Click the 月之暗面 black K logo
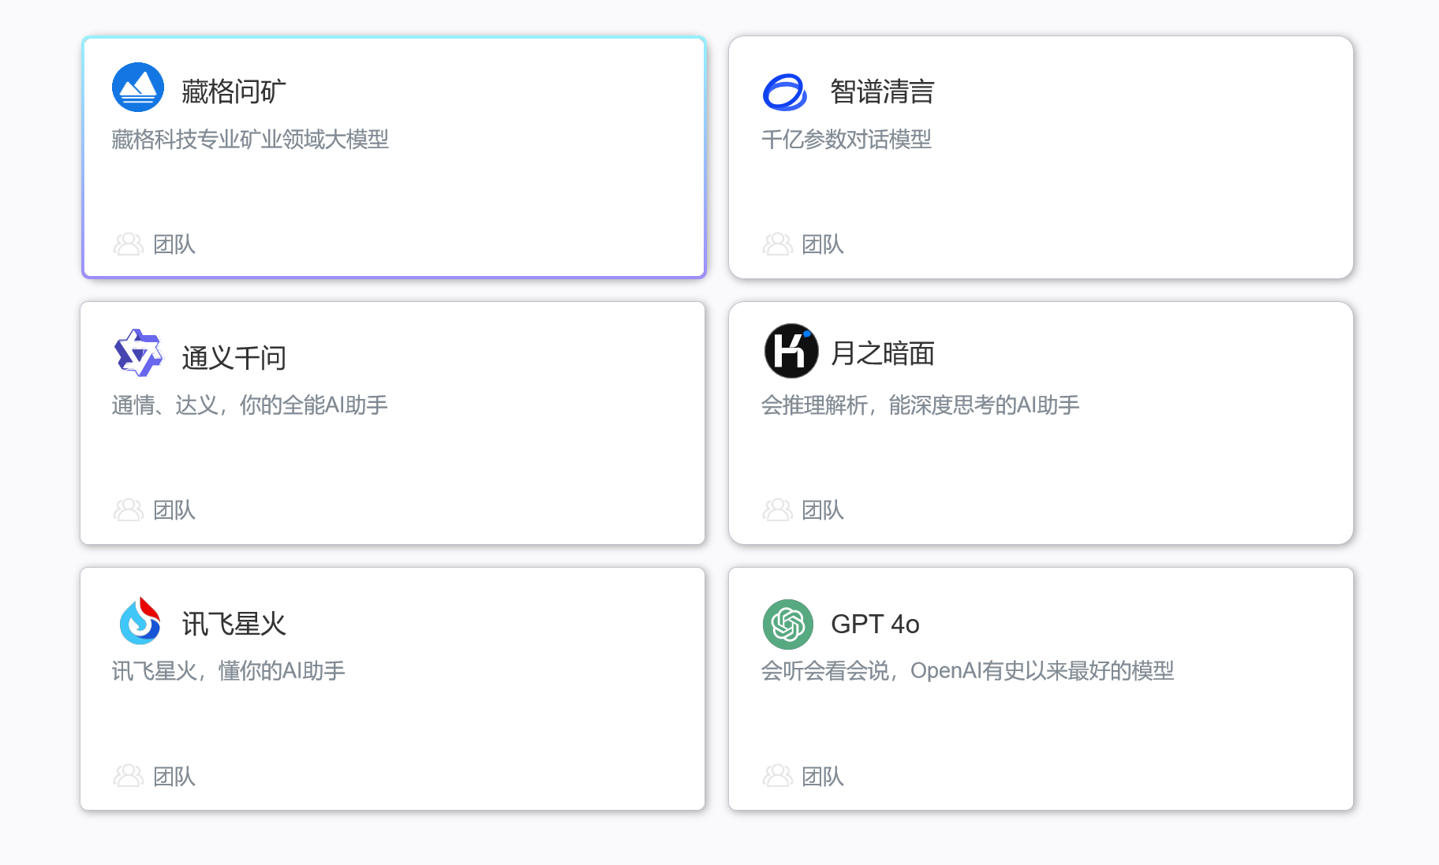Image resolution: width=1439 pixels, height=865 pixels. [x=791, y=351]
